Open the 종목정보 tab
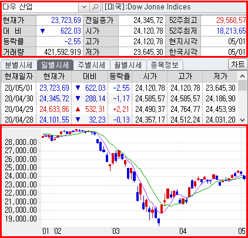This screenshot has height=238, width=248. coord(165,65)
